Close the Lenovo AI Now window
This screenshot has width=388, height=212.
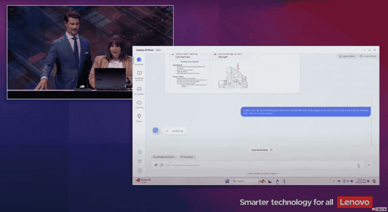coord(375,50)
